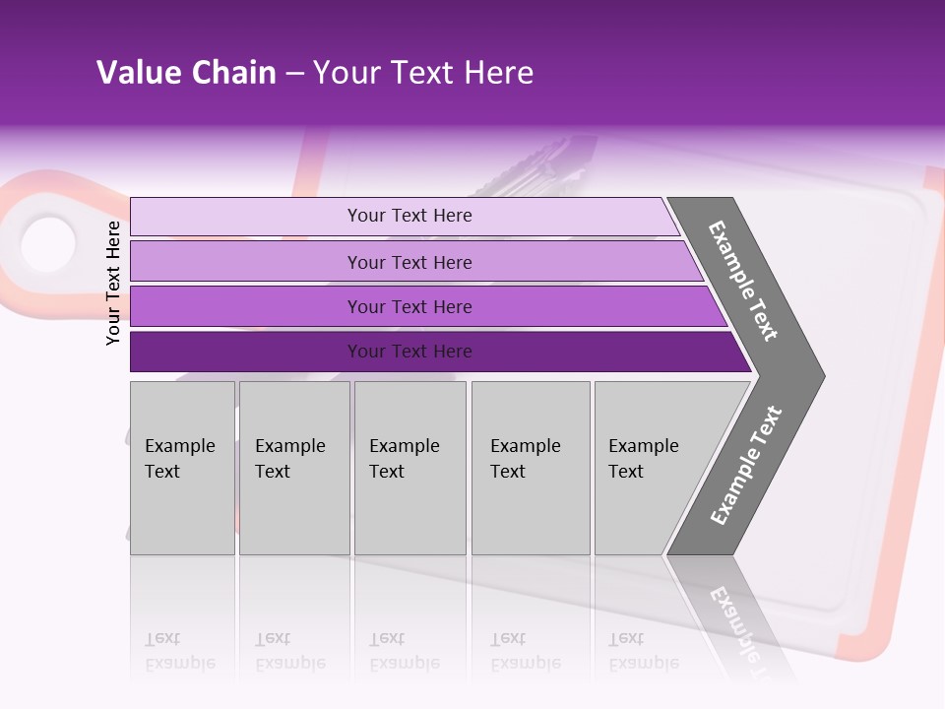Click the lightest purple 'Your Text Here' bar
The image size is (945, 709).
point(405,216)
